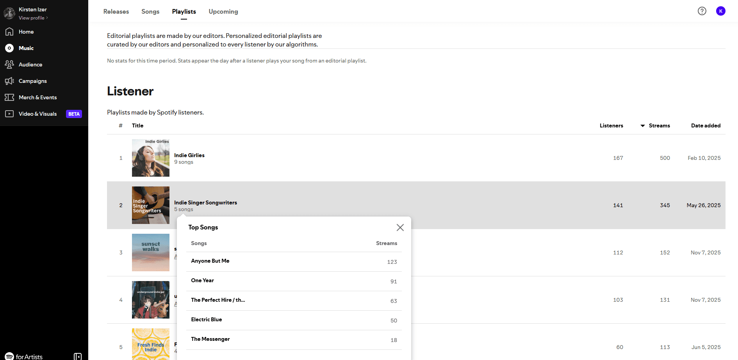The width and height of the screenshot is (738, 360).
Task: Click the 345 streams value in row 2
Action: pos(665,205)
